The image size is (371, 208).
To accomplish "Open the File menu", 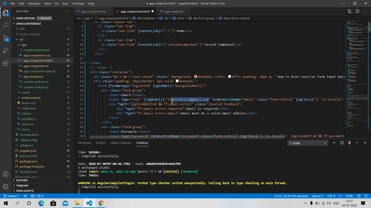I will [x=12, y=3].
